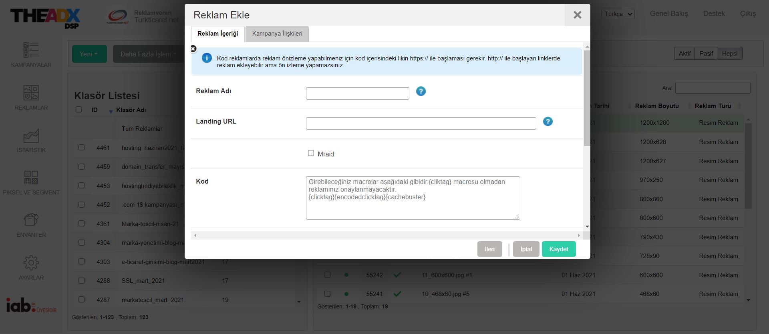Open the Türkçe language dropdown

coord(618,14)
